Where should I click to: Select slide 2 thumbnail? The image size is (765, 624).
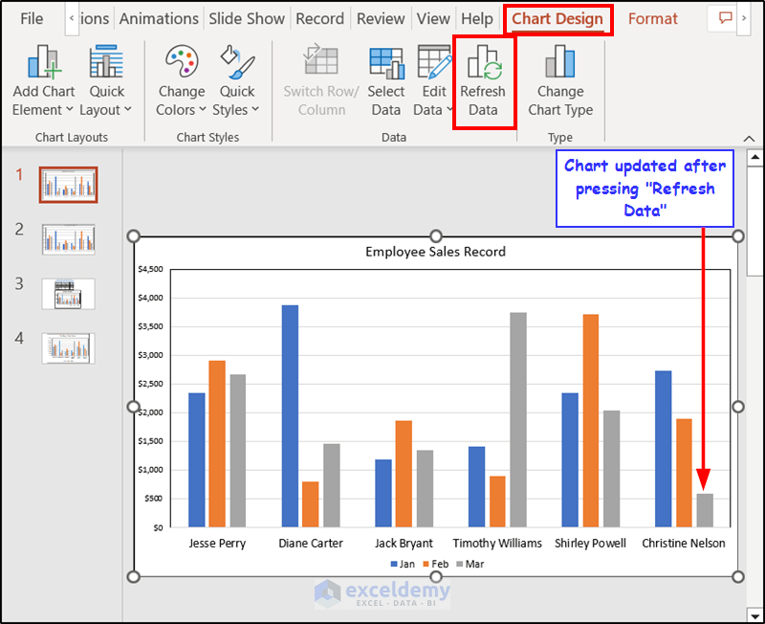68,239
